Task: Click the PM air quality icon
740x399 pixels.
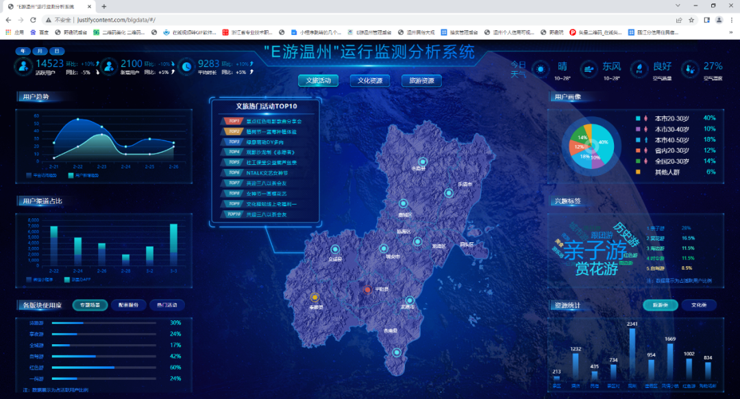Action: point(639,69)
